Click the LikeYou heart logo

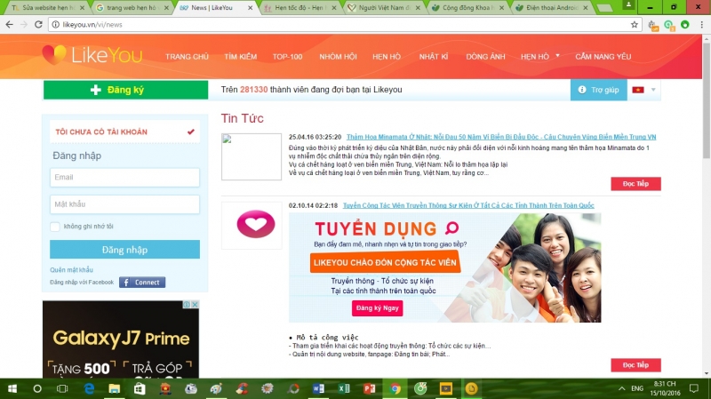[x=54, y=55]
